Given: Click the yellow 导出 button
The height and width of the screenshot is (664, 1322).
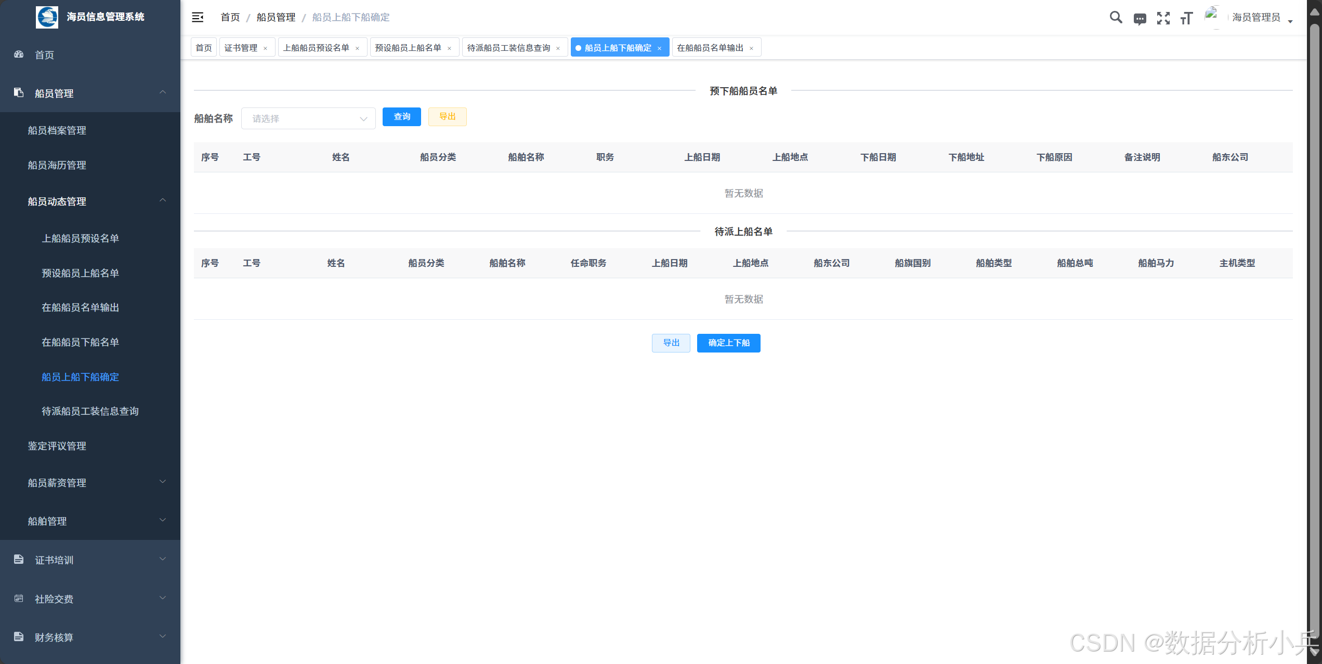Looking at the screenshot, I should coord(447,117).
